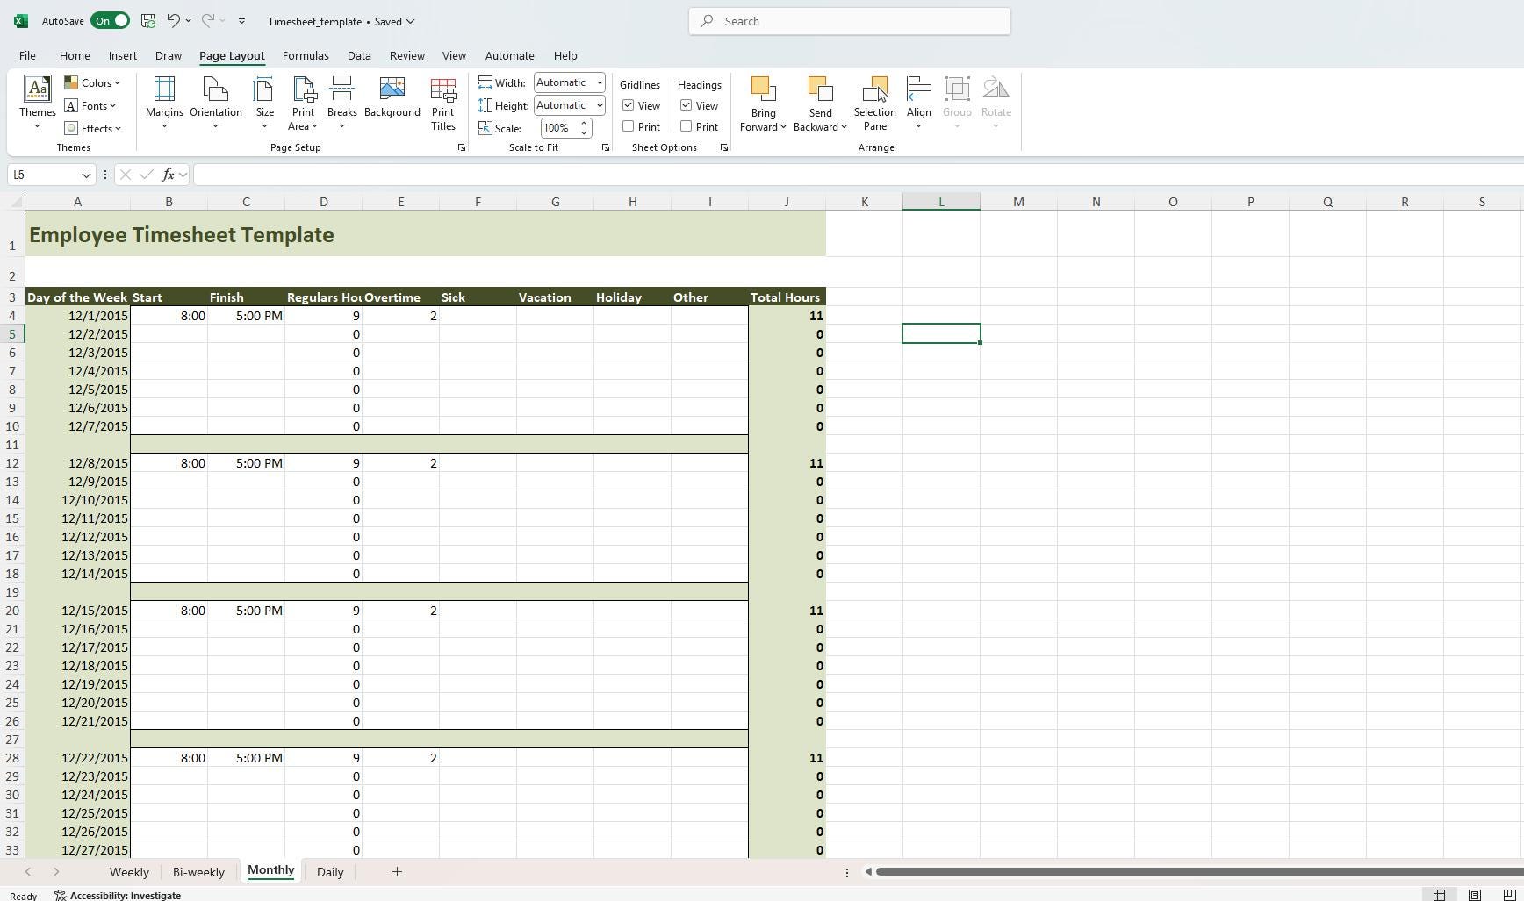The height and width of the screenshot is (901, 1524).
Task: Open Print Titles dialog
Action: [x=442, y=104]
